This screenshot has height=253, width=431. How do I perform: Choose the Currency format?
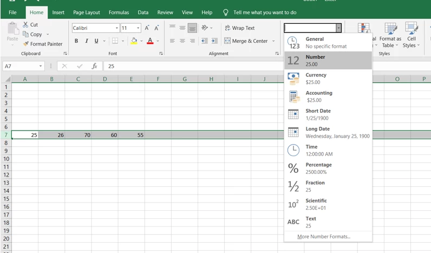pos(328,79)
